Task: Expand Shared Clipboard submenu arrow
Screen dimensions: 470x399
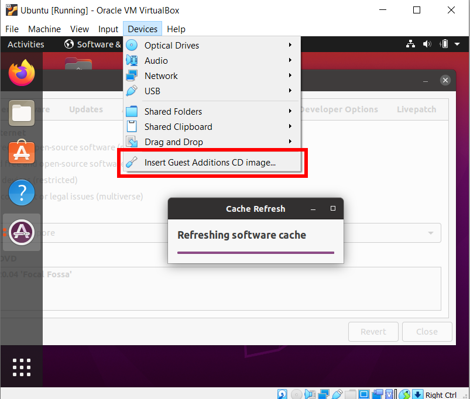Action: [x=290, y=126]
